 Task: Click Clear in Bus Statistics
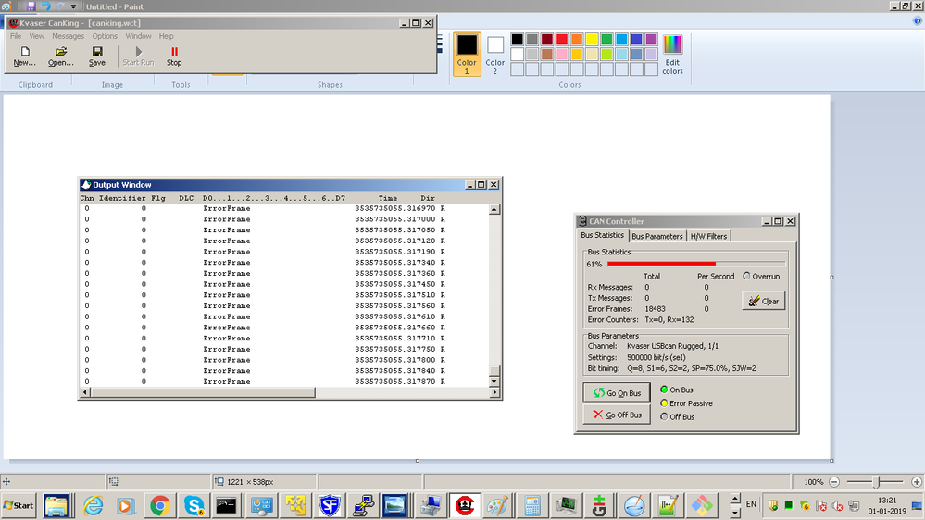(763, 301)
